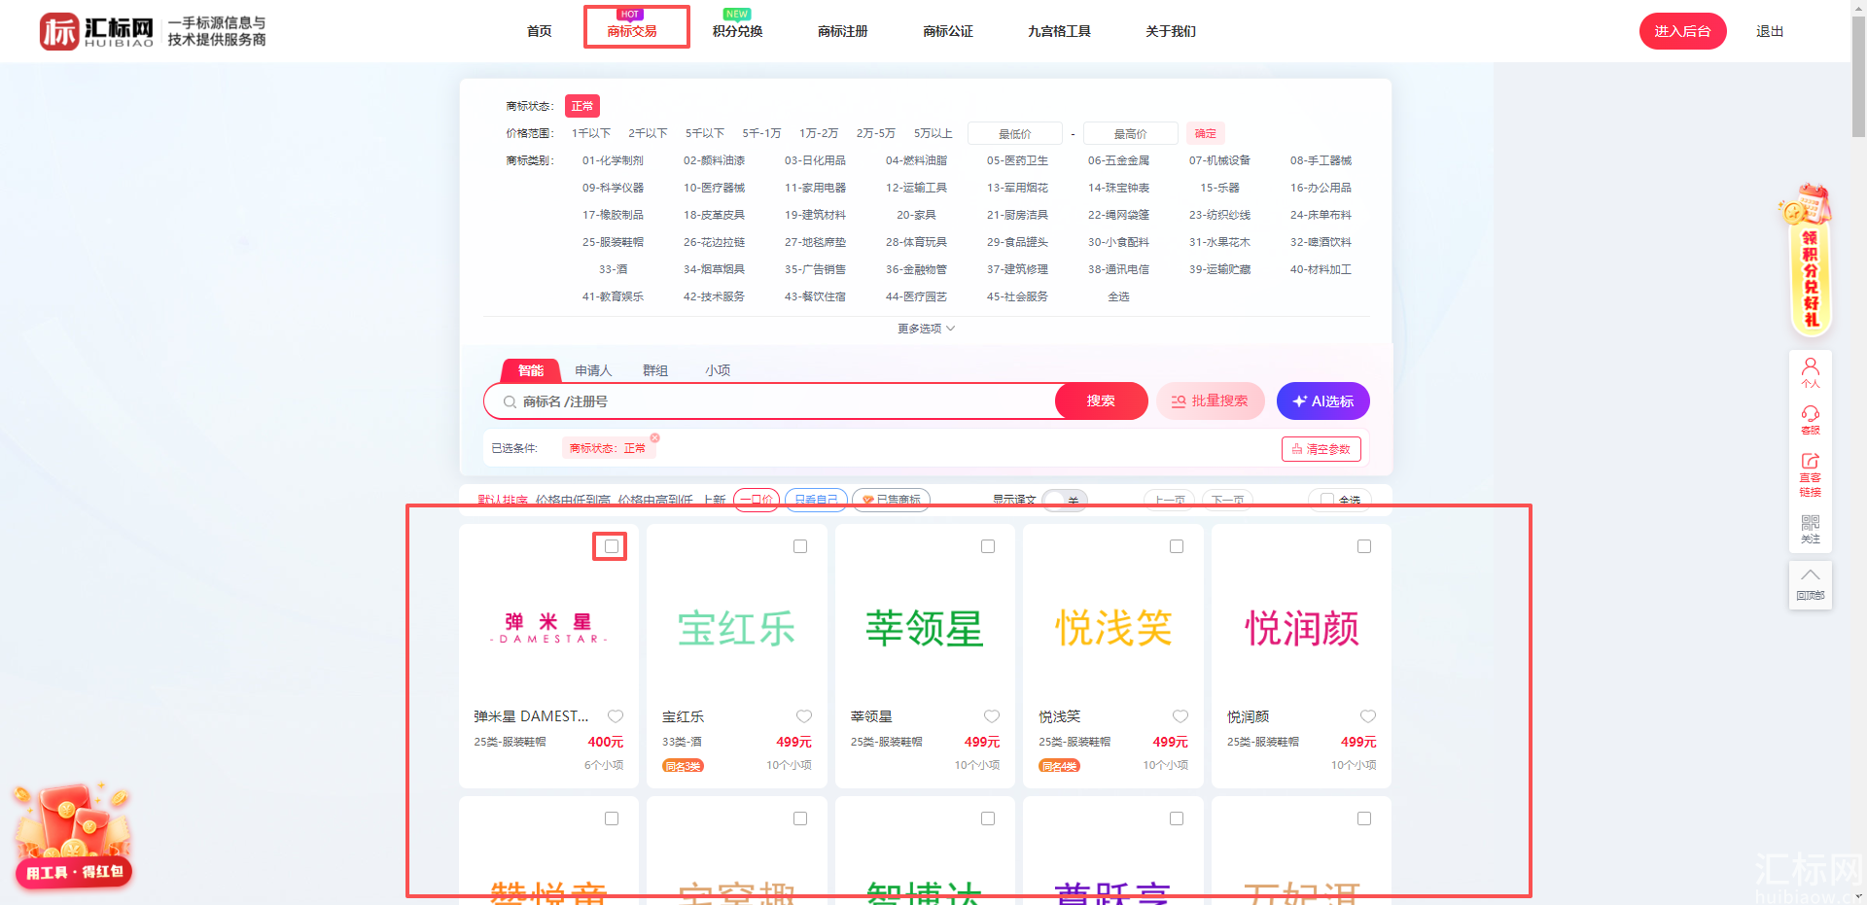Expand 更多选项 filter options
1867x905 pixels.
tap(926, 329)
